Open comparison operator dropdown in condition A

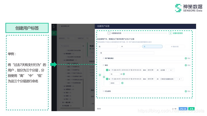pos(172,70)
